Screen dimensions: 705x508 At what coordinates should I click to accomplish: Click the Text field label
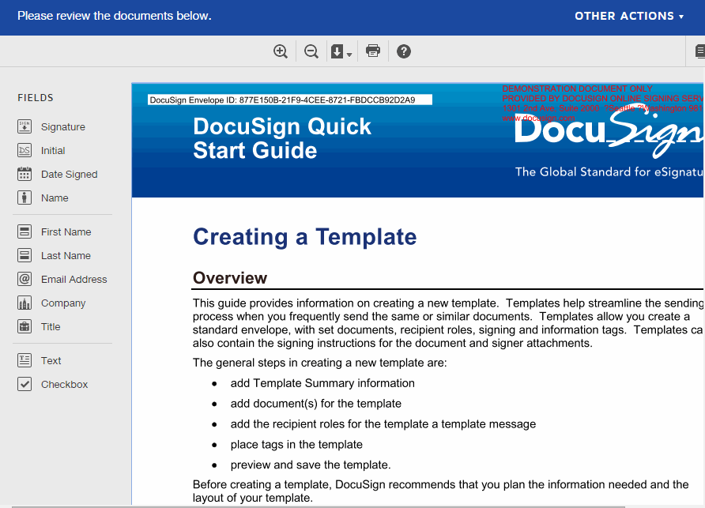tap(51, 360)
